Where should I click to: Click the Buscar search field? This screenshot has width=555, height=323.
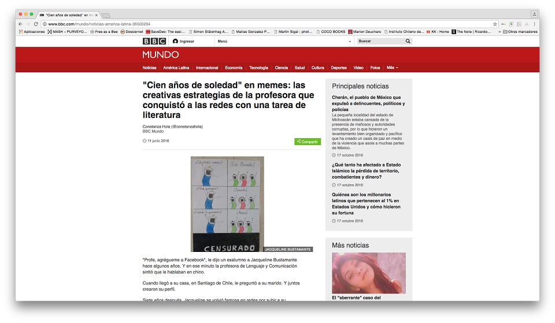381,42
